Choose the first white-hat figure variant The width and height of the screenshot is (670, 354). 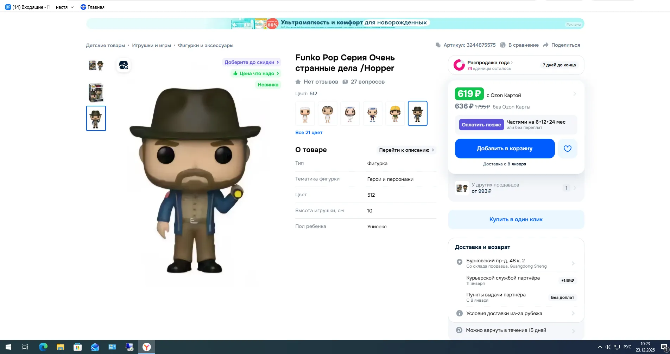(x=305, y=113)
